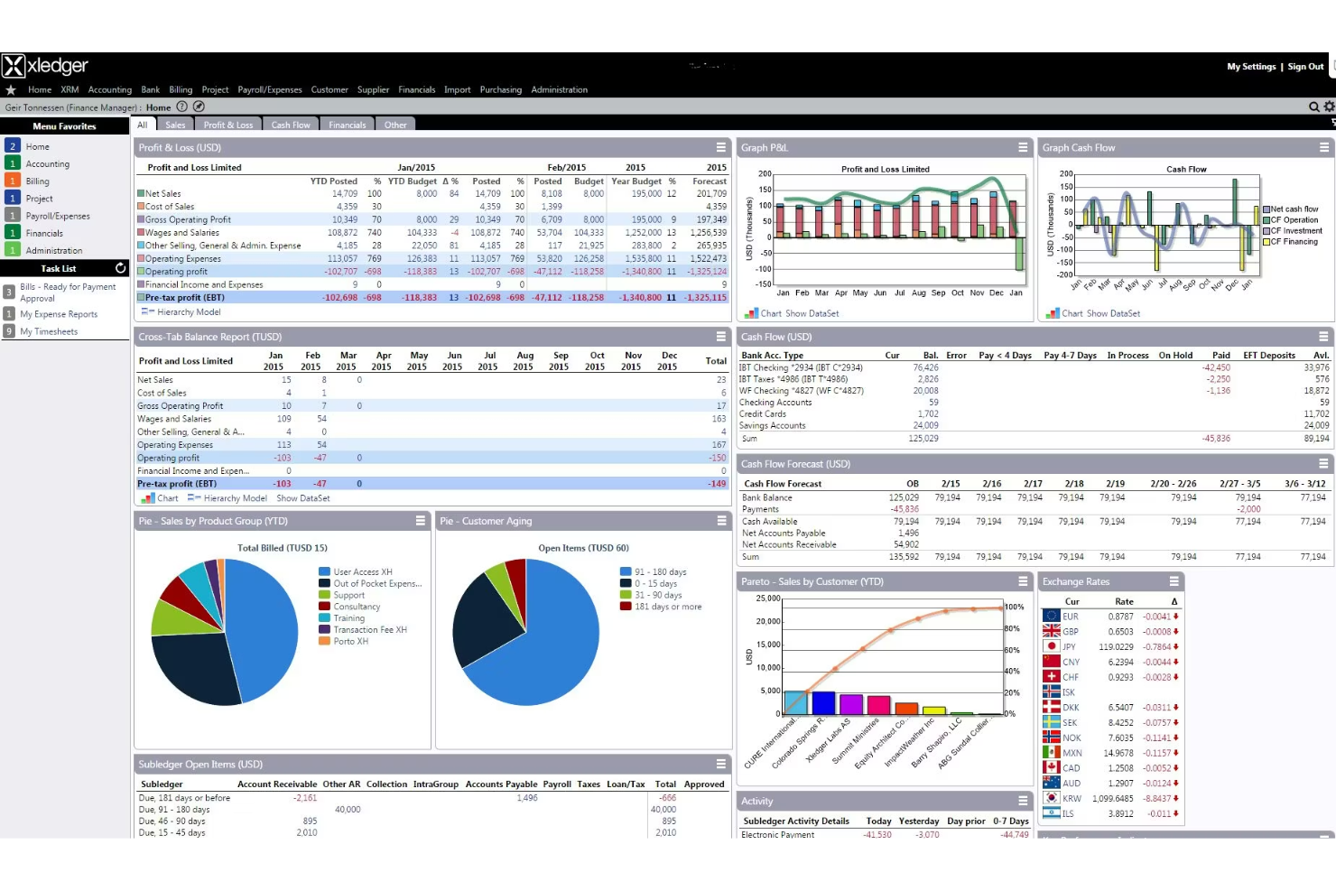Viewport: 1336px width, 891px height.
Task: Click the Sign Out link
Action: click(1305, 67)
